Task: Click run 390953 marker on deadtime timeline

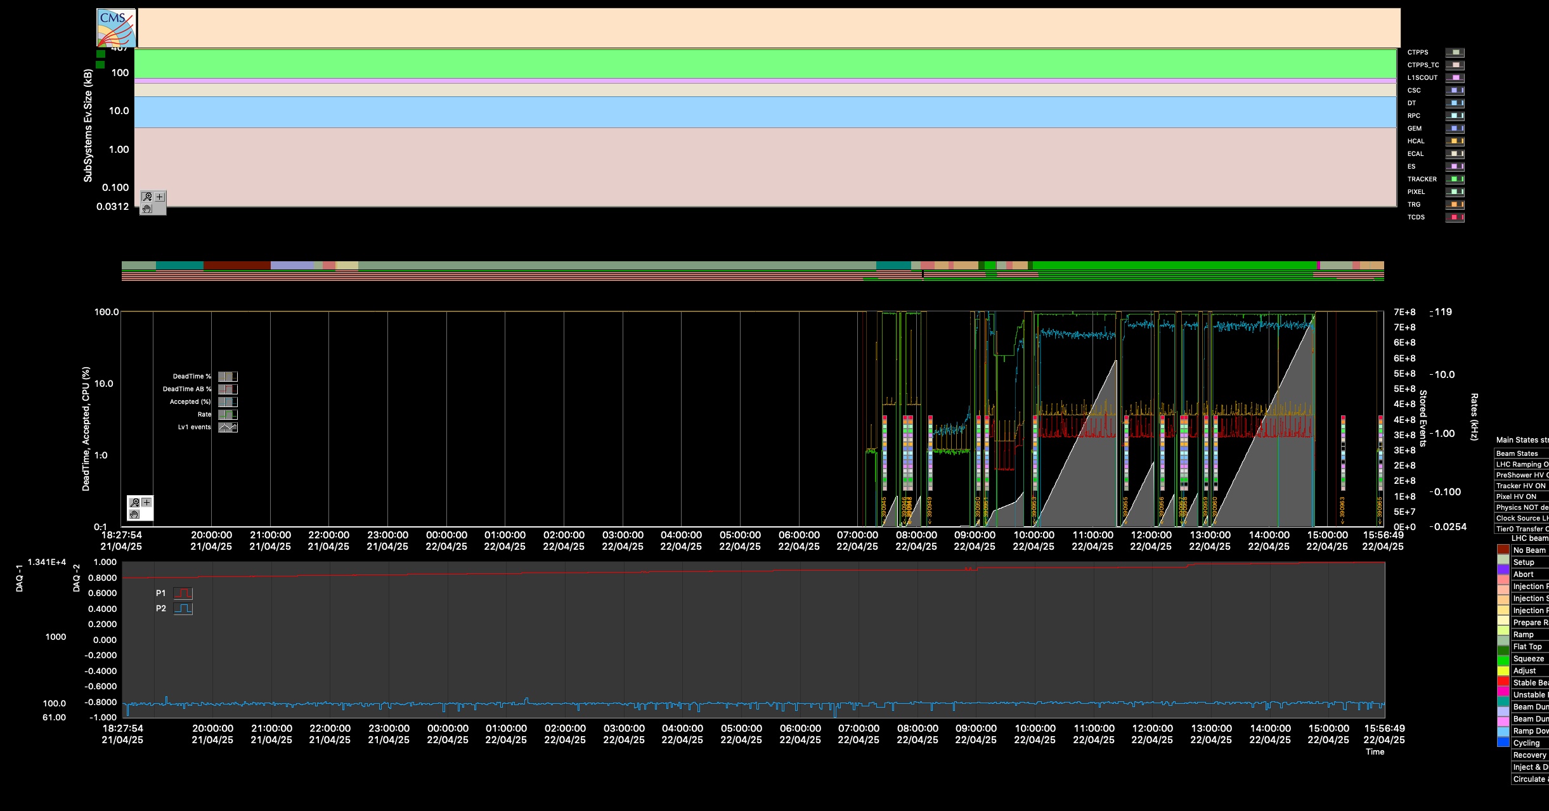Action: [x=1034, y=510]
